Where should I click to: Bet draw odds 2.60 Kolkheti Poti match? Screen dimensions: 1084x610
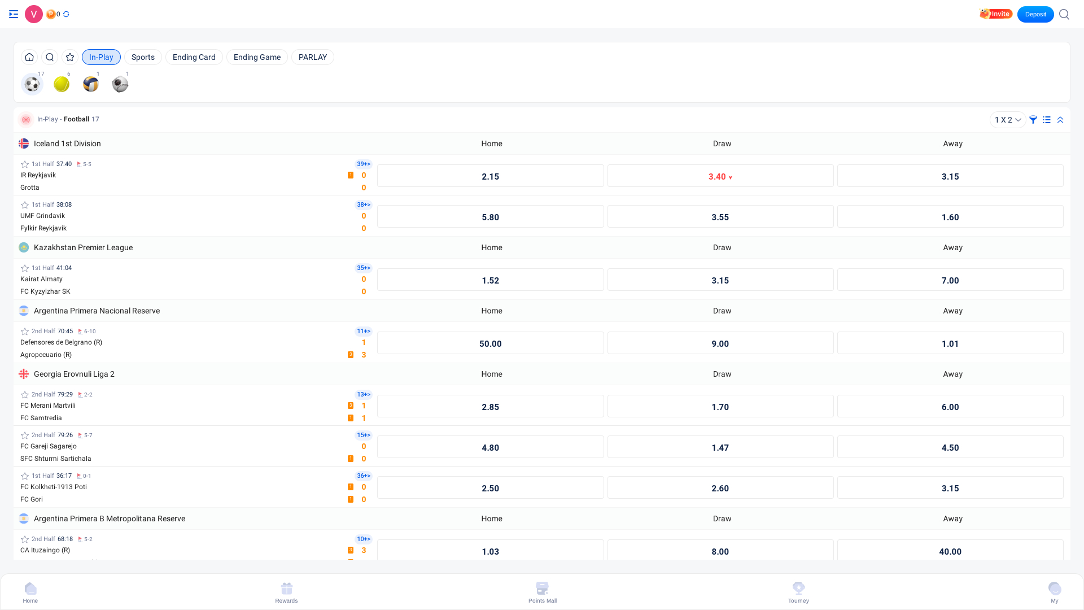point(720,487)
